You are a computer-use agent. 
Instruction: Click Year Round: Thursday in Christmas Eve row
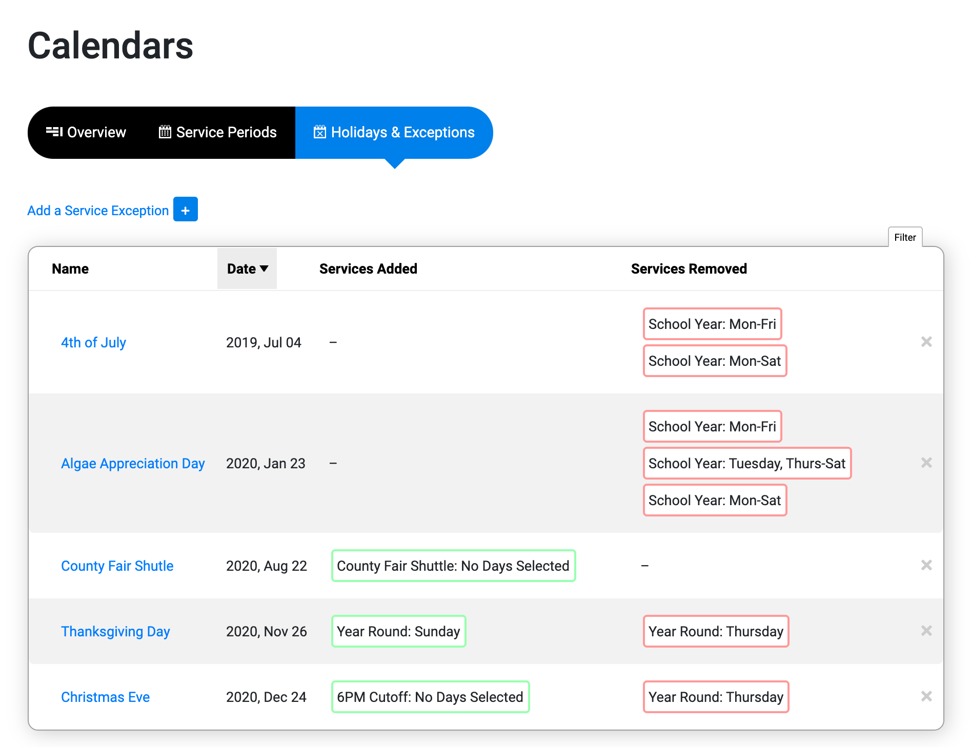716,697
